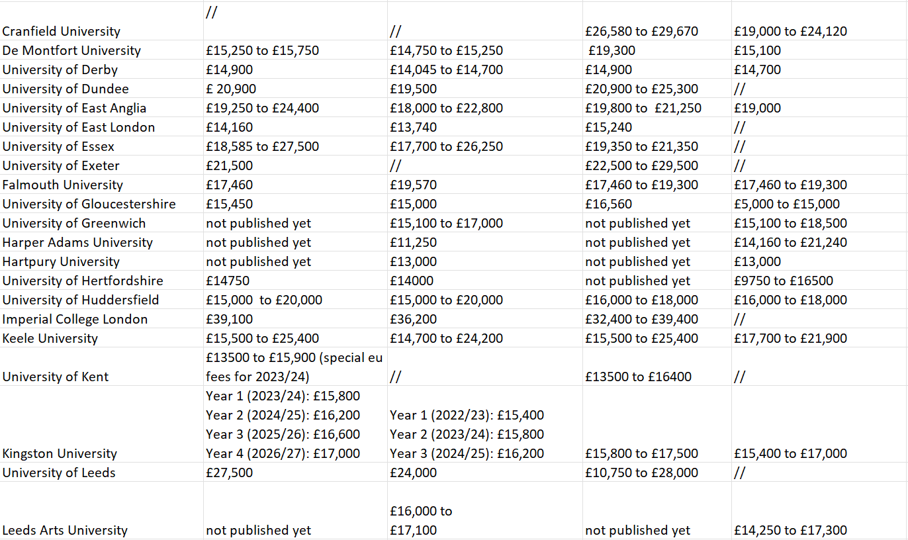Select University of Leeds £10,750 to £28,000 cell
908x540 pixels.
[x=641, y=472]
